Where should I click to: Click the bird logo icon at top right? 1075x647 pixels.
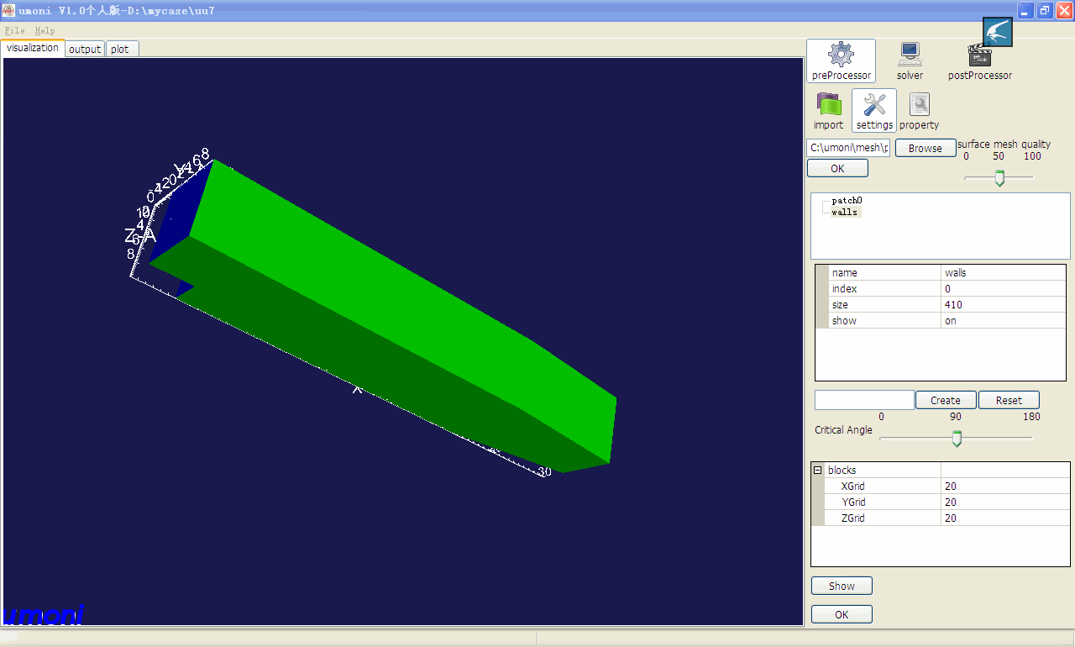coord(998,32)
